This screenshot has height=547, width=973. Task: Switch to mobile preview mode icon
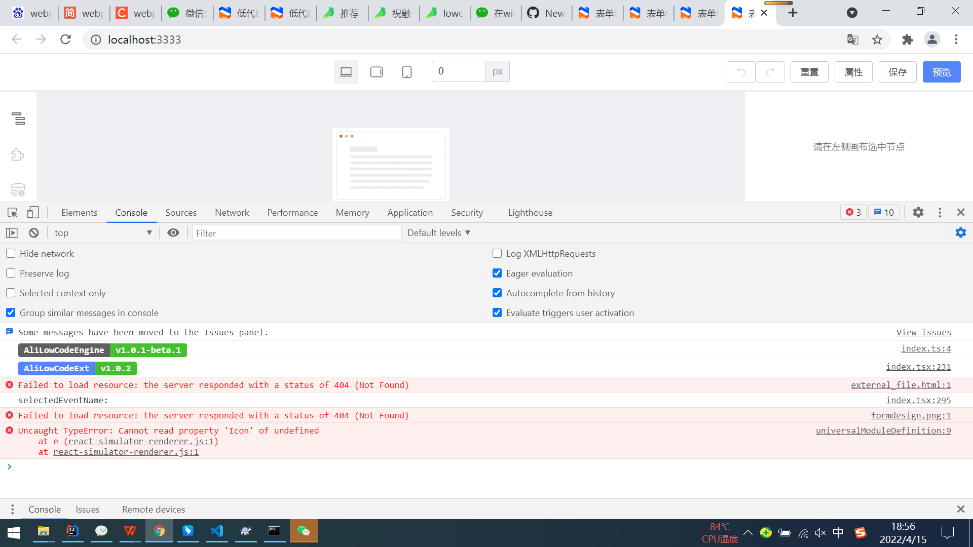click(406, 71)
